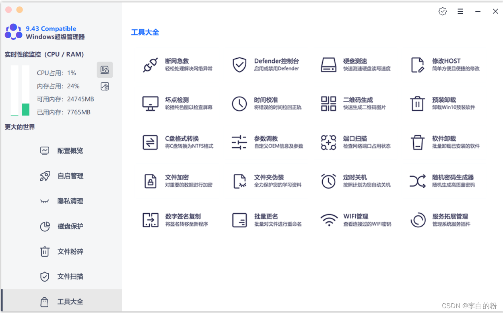Click the shield check icon near window controls
Image resolution: width=503 pixels, height=313 pixels.
[443, 11]
